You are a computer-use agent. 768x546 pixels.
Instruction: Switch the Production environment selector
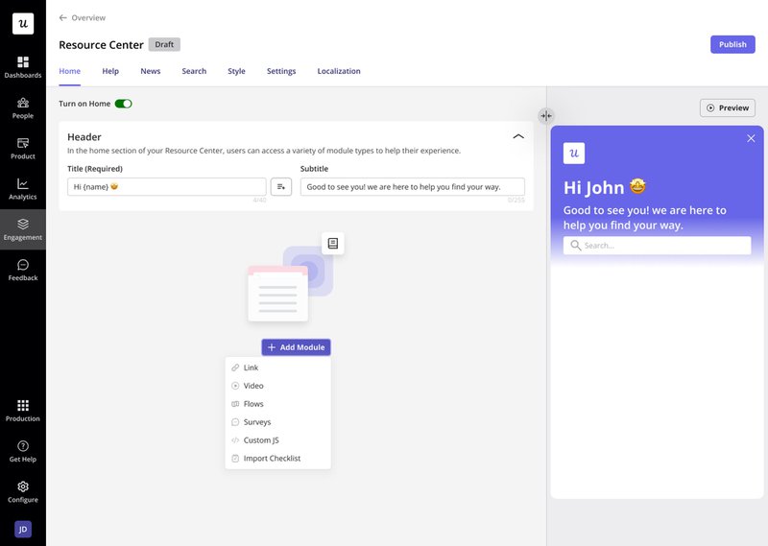click(x=23, y=411)
